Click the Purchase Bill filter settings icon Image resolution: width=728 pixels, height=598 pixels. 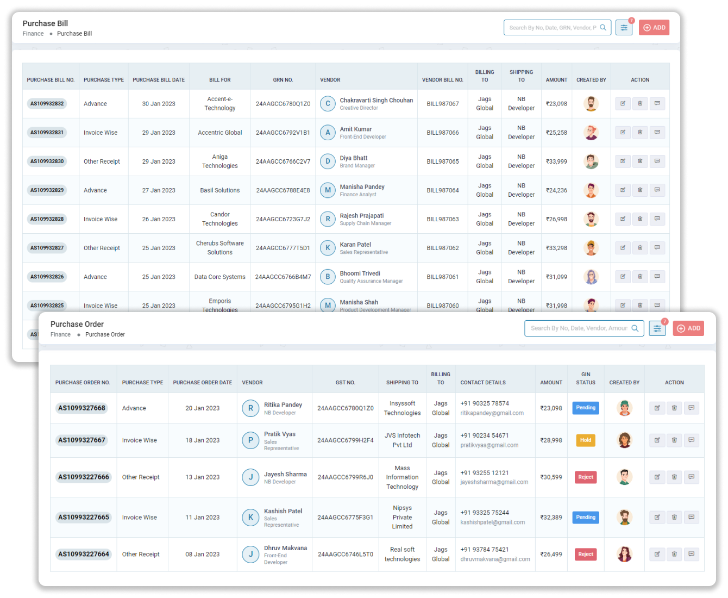tap(624, 28)
